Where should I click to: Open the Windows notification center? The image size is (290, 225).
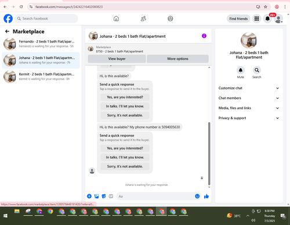283,216
